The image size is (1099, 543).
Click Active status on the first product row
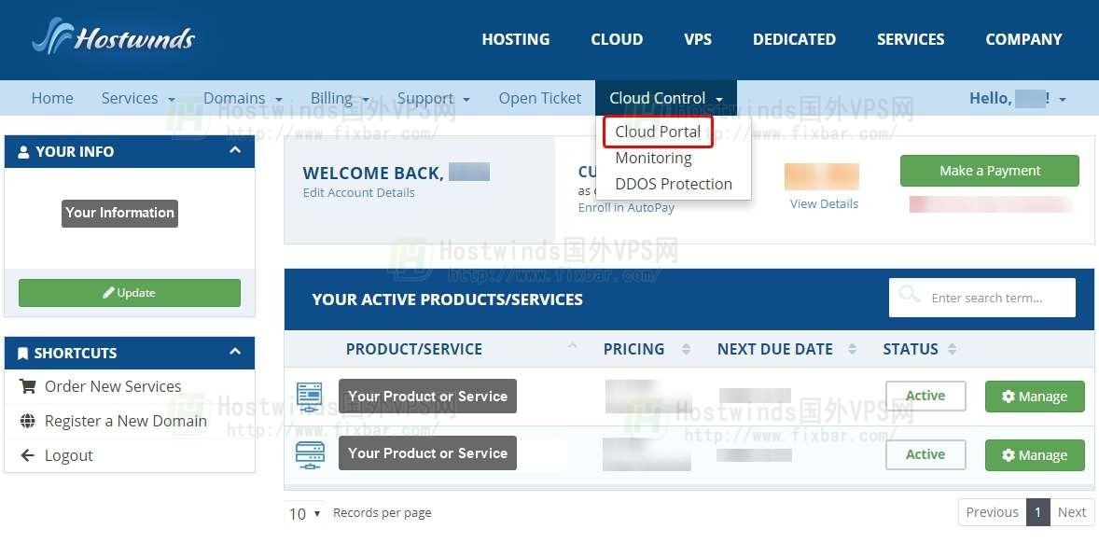(x=925, y=396)
